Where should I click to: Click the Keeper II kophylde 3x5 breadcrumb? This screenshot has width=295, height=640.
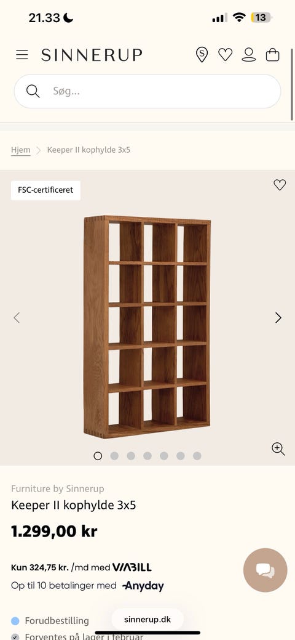click(x=89, y=150)
